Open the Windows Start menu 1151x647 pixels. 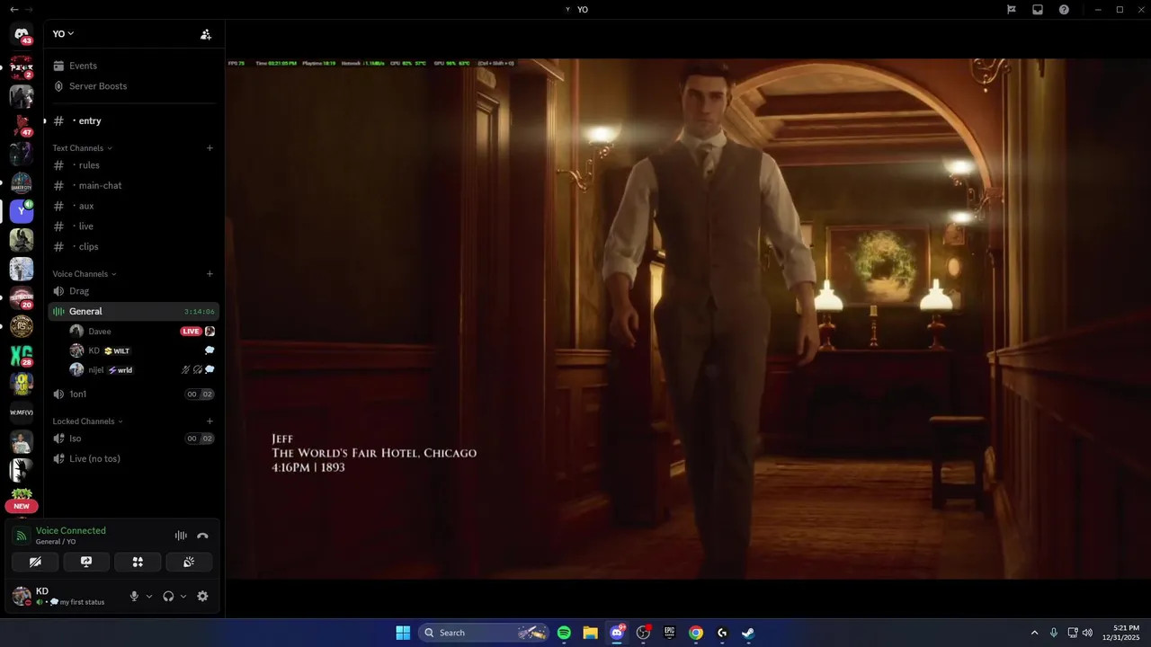(403, 633)
